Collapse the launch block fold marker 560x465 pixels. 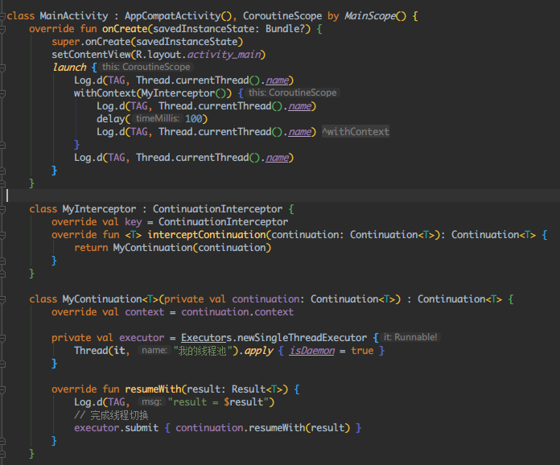(x=2, y=68)
